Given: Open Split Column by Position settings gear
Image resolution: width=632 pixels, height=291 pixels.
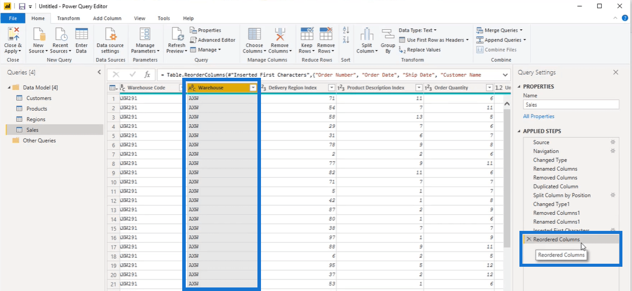Looking at the screenshot, I should click(613, 195).
